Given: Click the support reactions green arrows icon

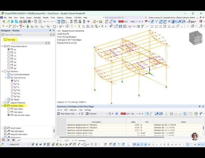Looking at the screenshot, I should point(143,26).
